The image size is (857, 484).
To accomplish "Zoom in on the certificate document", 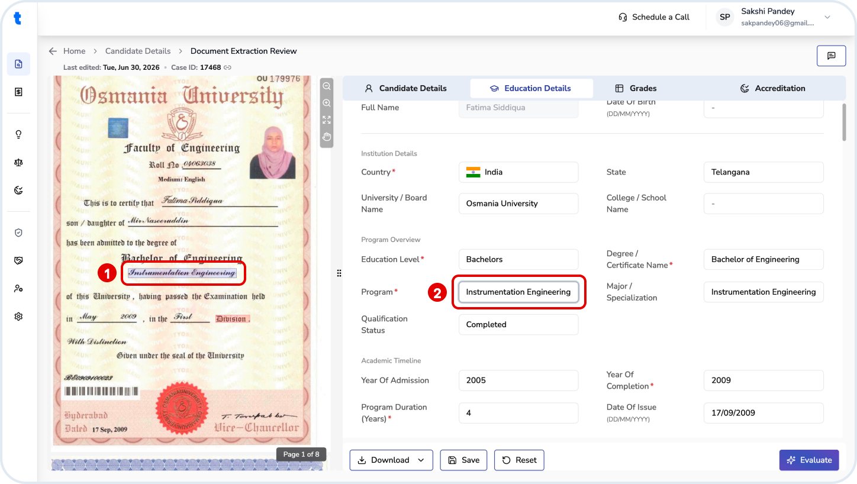I will [327, 103].
